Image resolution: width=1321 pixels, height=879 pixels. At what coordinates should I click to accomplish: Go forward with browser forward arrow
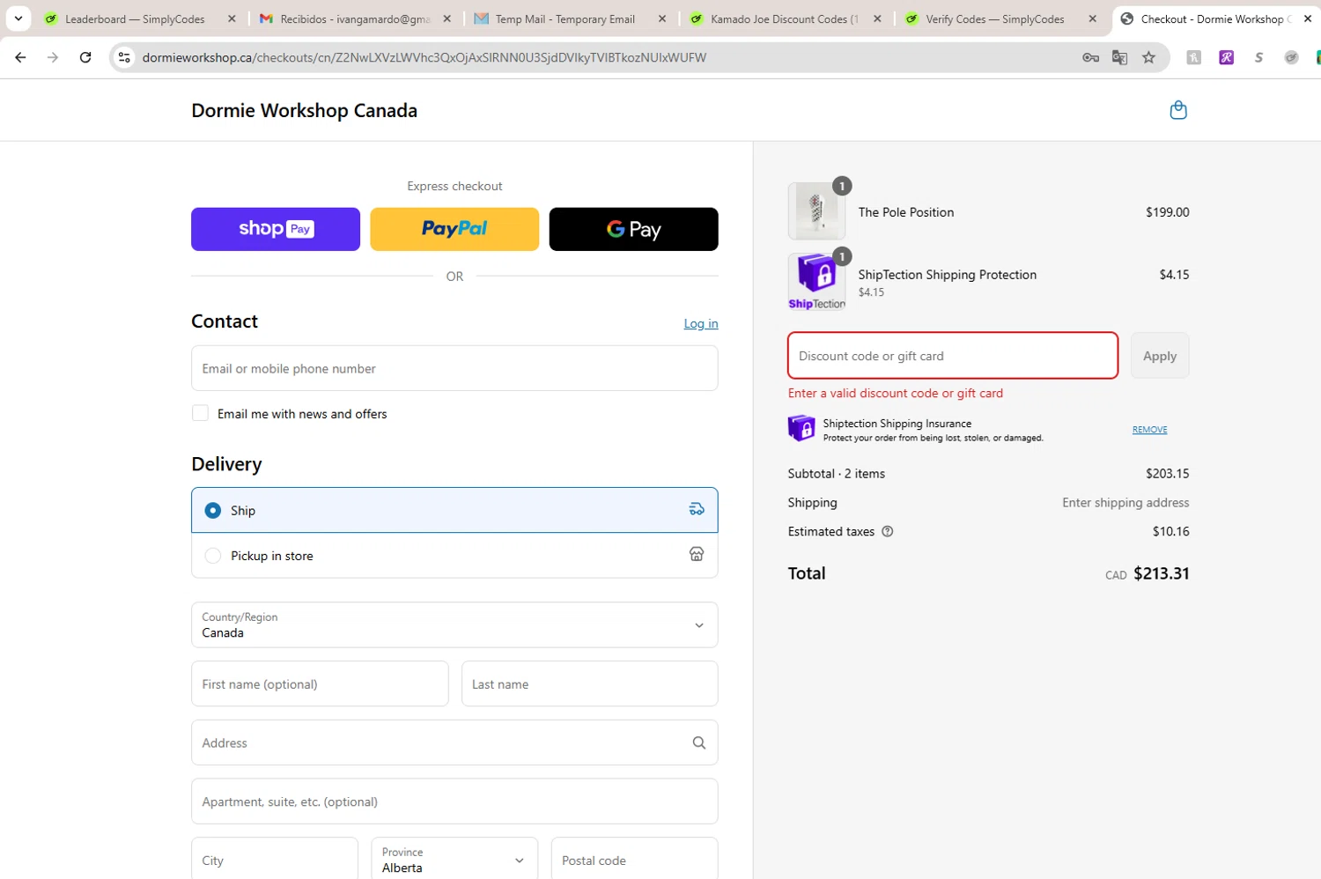53,57
